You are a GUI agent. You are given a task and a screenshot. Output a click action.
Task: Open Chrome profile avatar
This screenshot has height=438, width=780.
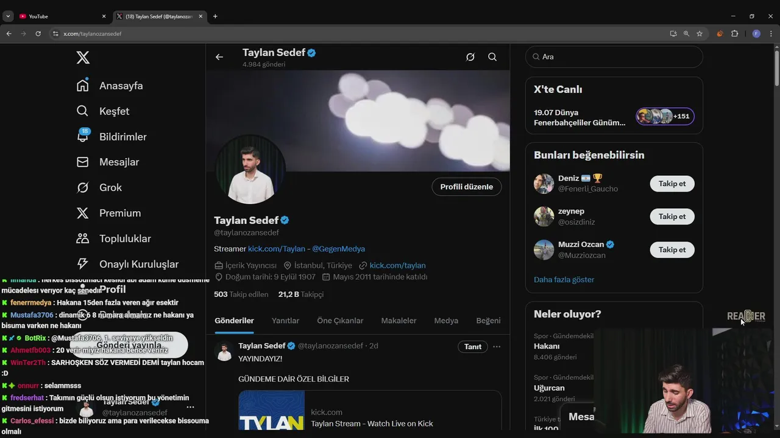tap(756, 33)
